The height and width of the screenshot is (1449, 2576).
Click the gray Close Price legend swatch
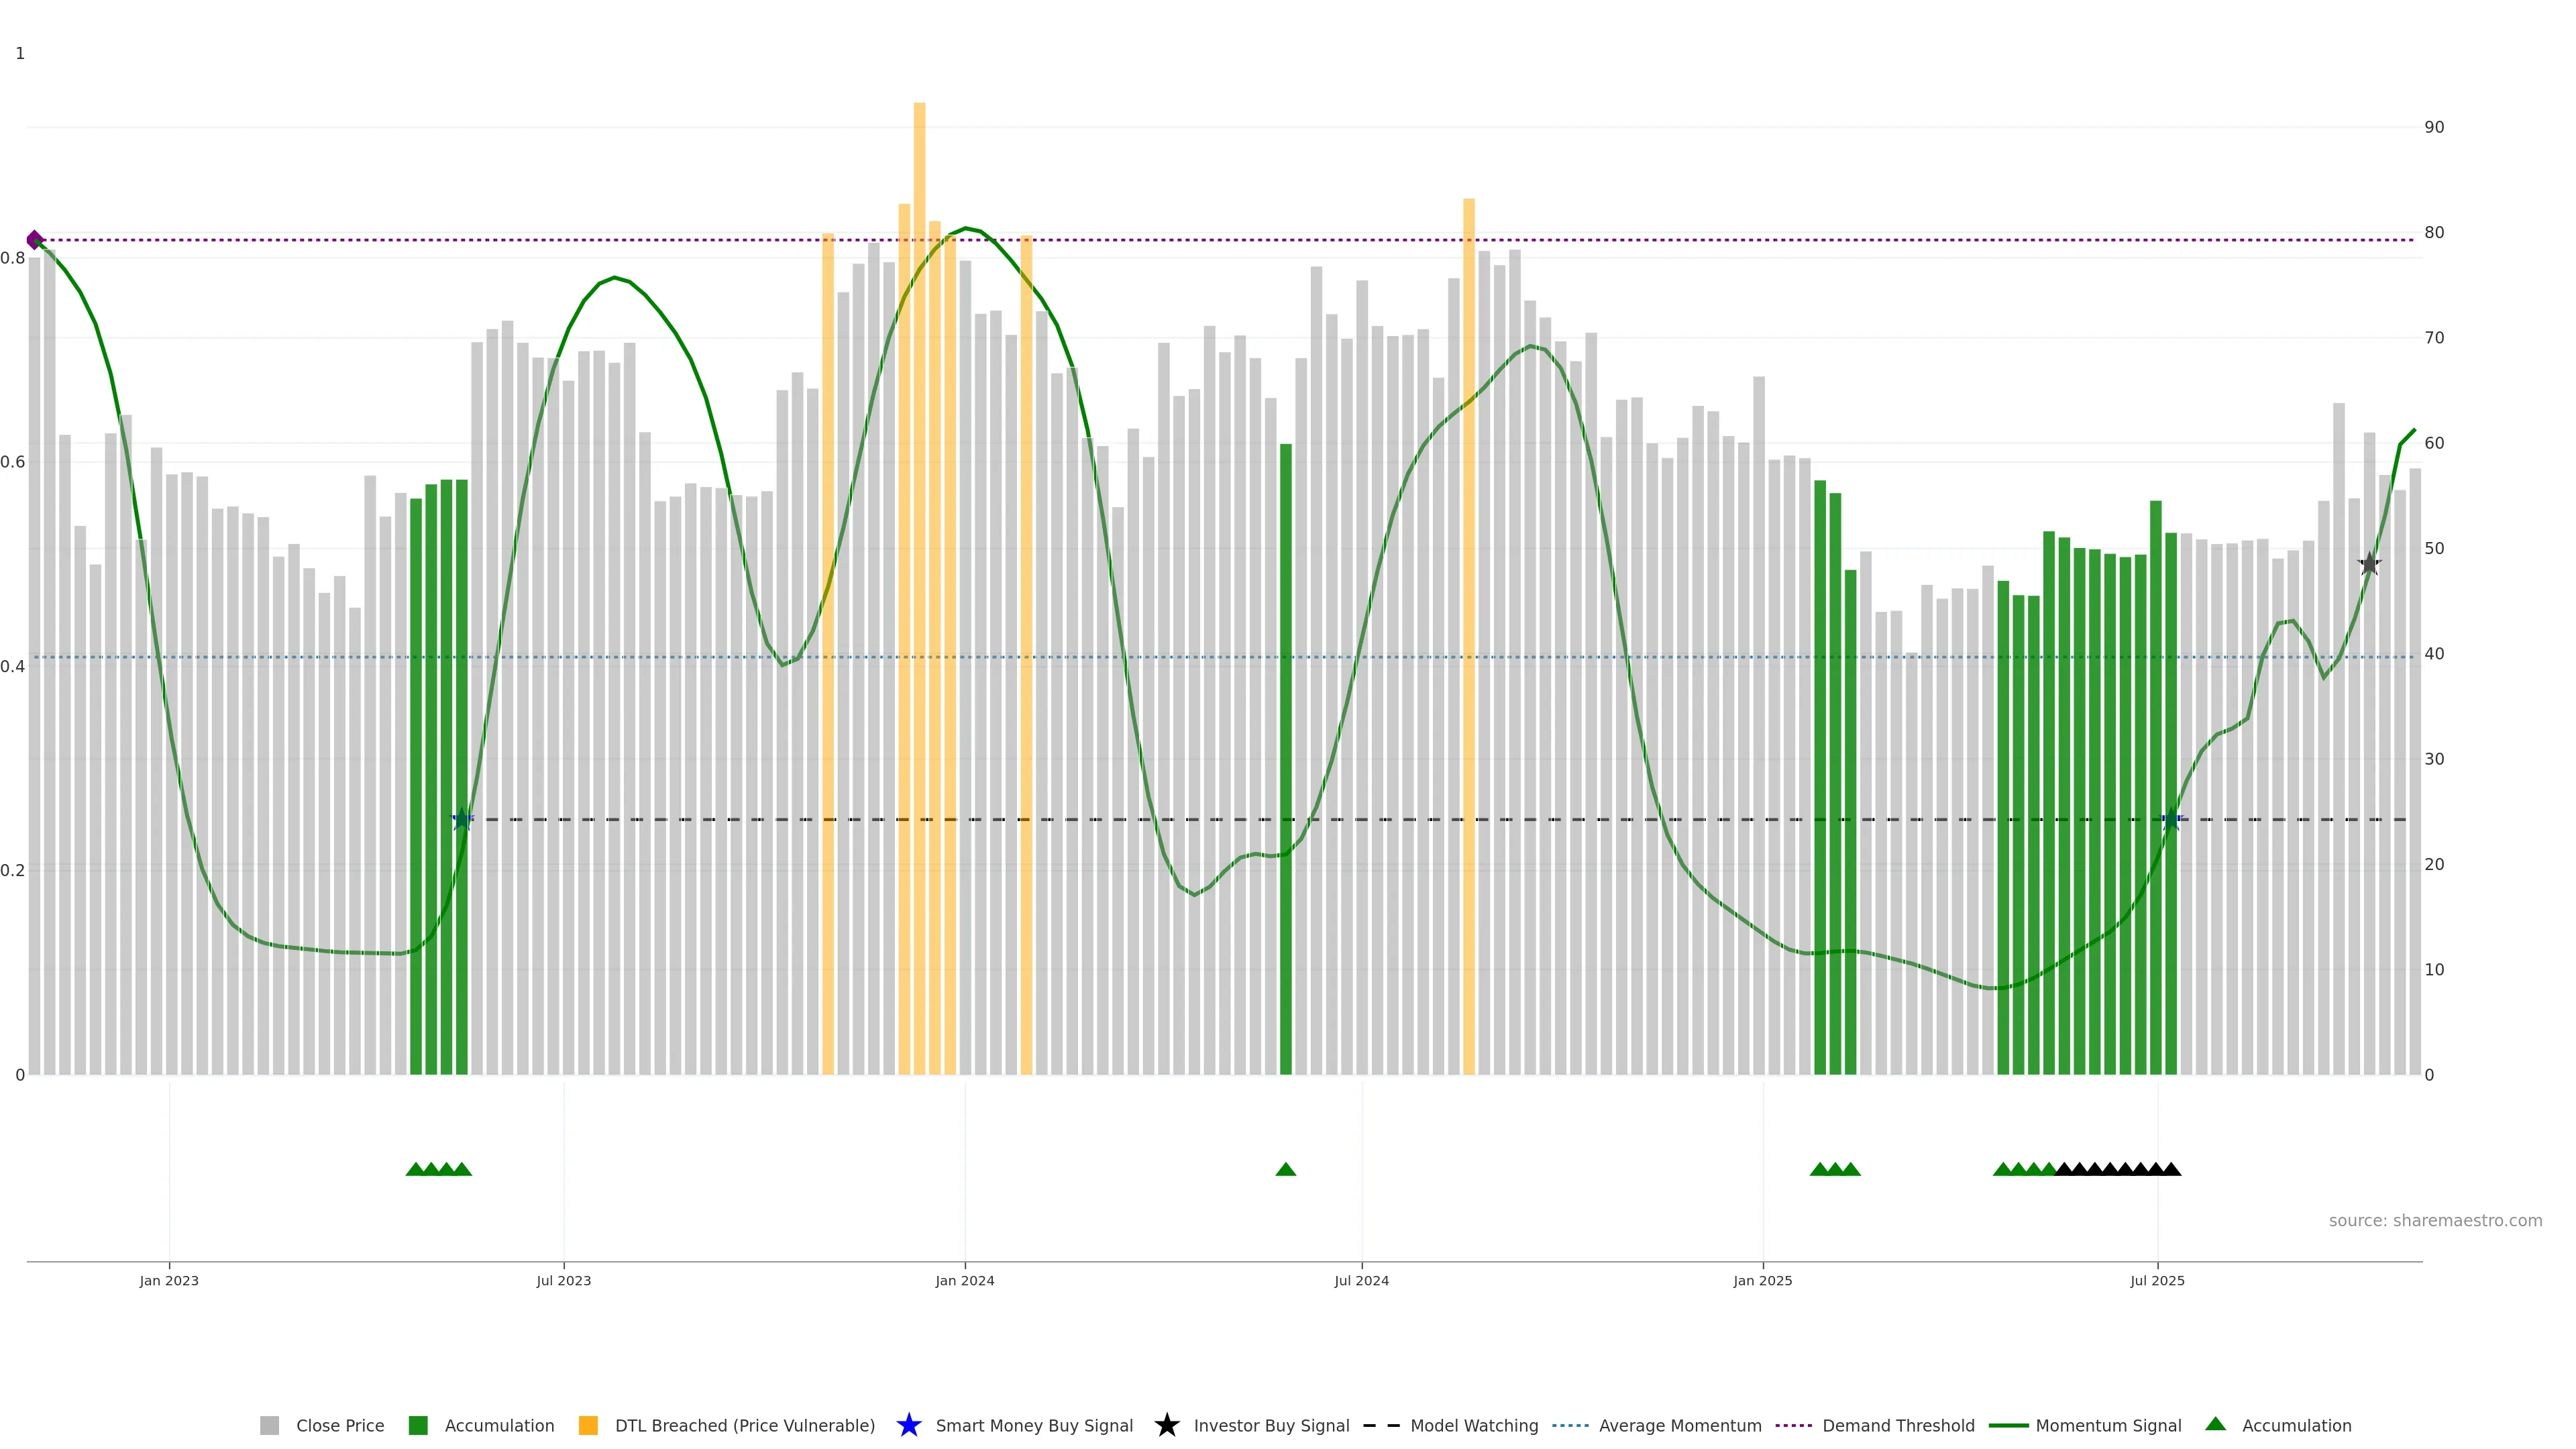(x=269, y=1425)
